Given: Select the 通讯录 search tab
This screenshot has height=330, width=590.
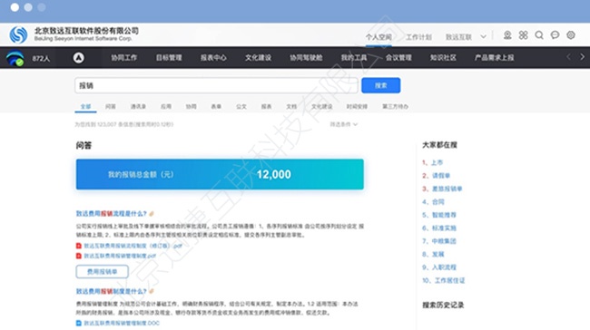Looking at the screenshot, I should pos(138,106).
